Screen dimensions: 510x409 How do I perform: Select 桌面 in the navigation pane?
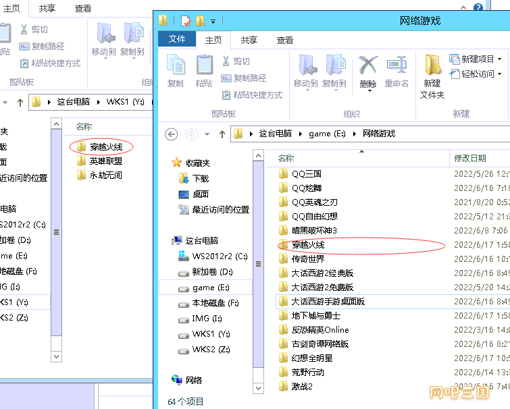point(193,194)
